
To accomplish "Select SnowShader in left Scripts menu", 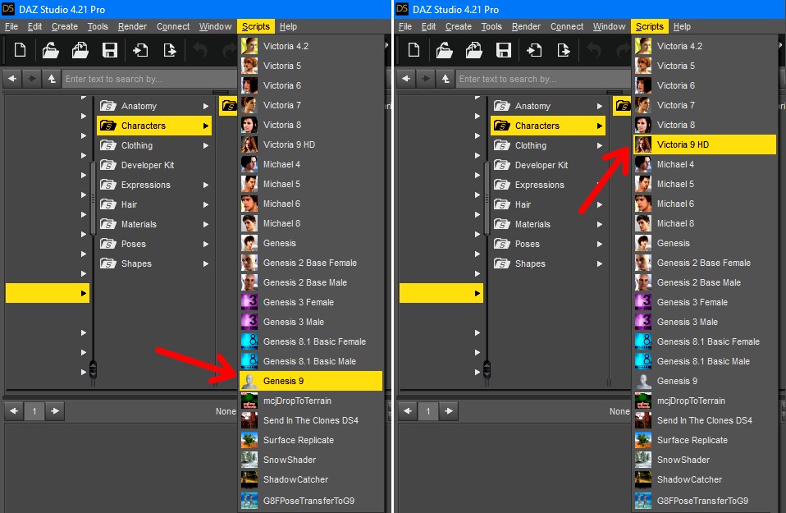I will click(311, 460).
